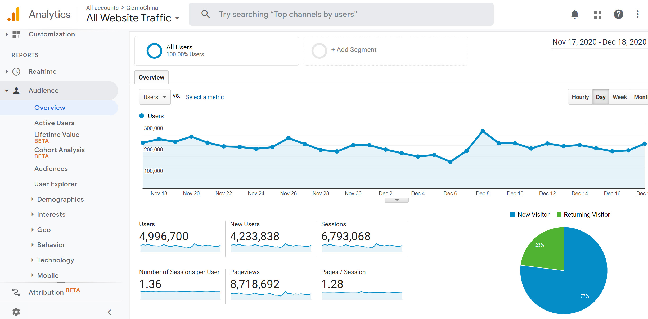Collapse the sidebar with the chevron
This screenshot has height=319, width=648.
tap(109, 312)
